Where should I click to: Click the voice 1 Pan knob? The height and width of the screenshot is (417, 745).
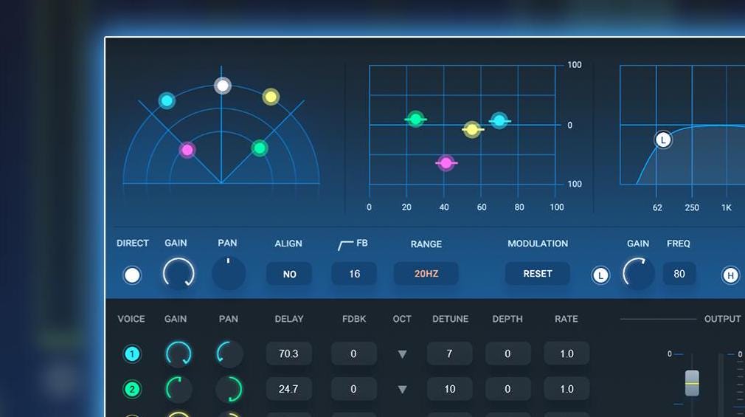coord(229,354)
